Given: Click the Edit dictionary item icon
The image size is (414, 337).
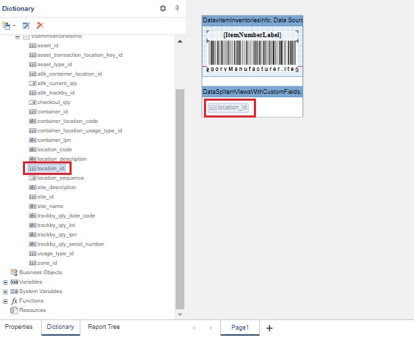Looking at the screenshot, I should click(x=26, y=25).
